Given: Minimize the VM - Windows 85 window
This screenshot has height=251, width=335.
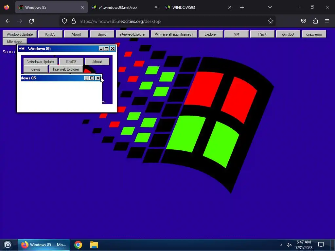Looking at the screenshot, I should (x=101, y=49).
